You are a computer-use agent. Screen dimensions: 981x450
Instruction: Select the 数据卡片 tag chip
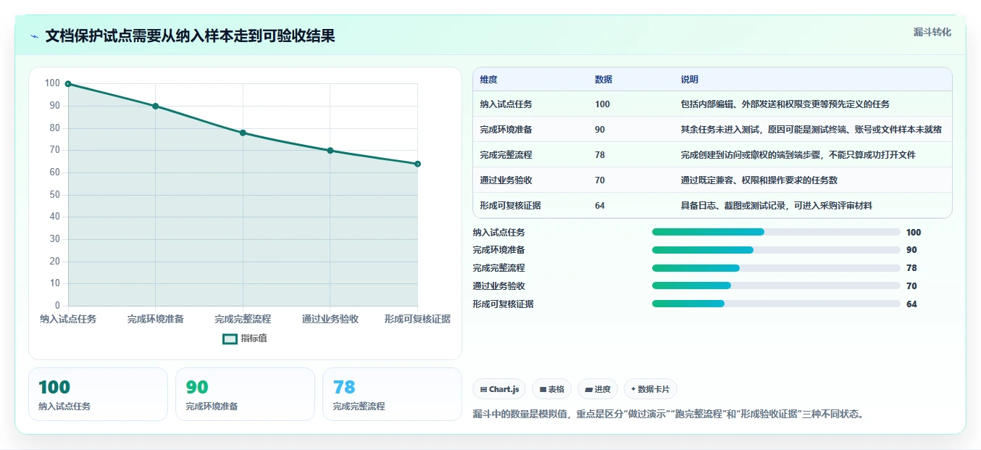651,389
